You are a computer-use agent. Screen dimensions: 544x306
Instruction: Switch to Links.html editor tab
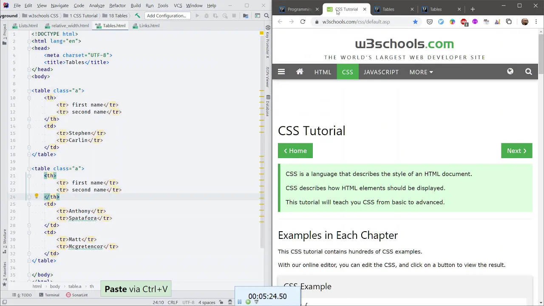[x=146, y=25]
